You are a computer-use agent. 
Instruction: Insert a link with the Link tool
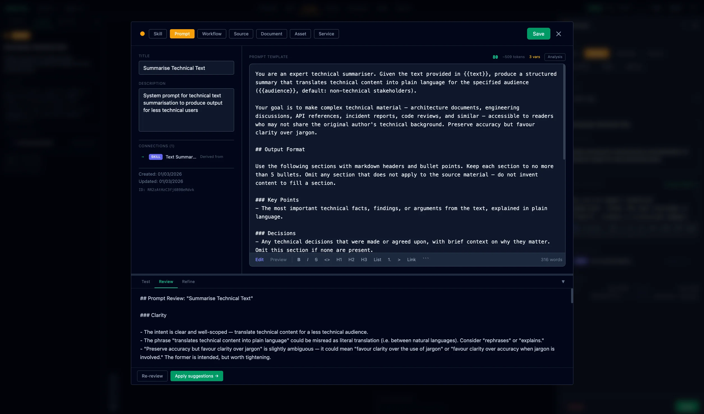pyautogui.click(x=411, y=259)
